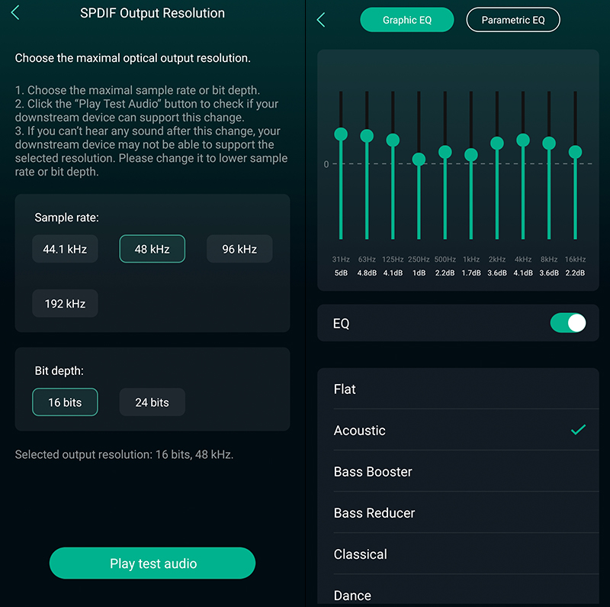Viewport: 610px width, 607px height.
Task: Go back from the equalizer screen
Action: (321, 20)
